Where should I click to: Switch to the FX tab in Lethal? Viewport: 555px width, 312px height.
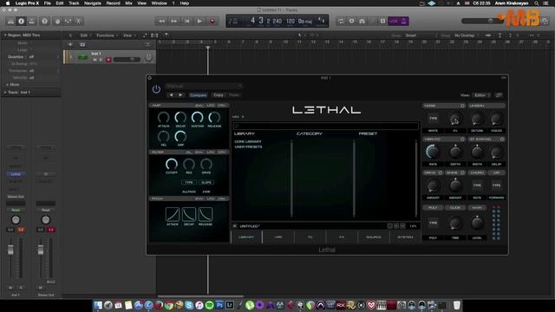click(x=342, y=237)
